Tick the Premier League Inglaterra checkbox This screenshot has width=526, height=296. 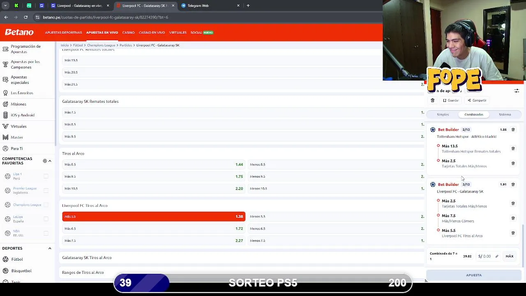[x=46, y=190]
